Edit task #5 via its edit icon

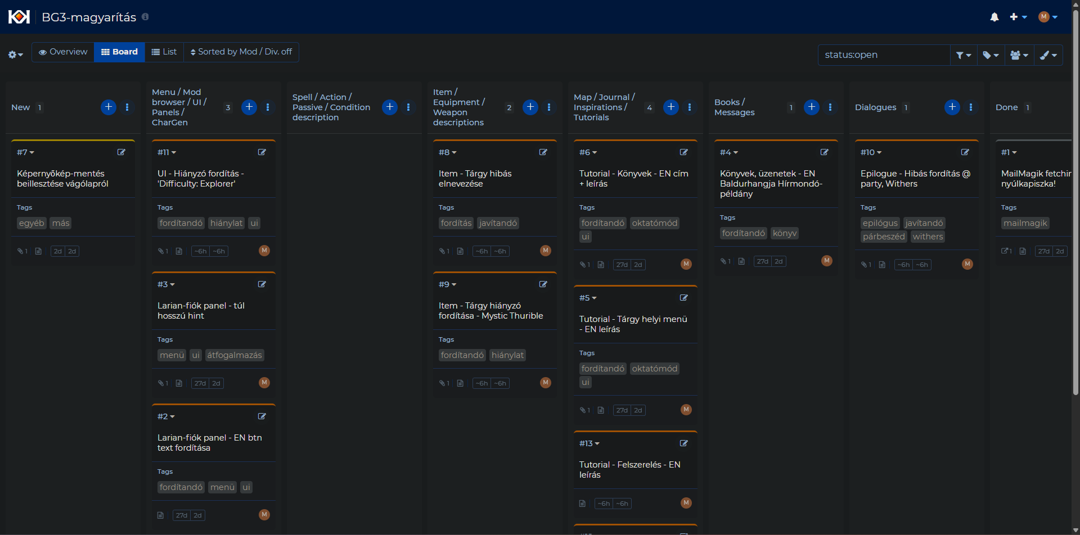[x=684, y=298]
